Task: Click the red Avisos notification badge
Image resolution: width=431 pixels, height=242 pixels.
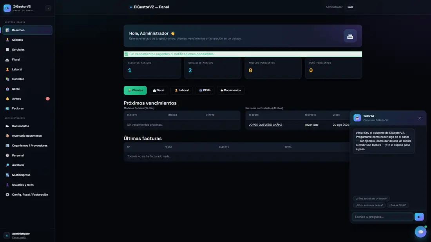Action: point(47,99)
